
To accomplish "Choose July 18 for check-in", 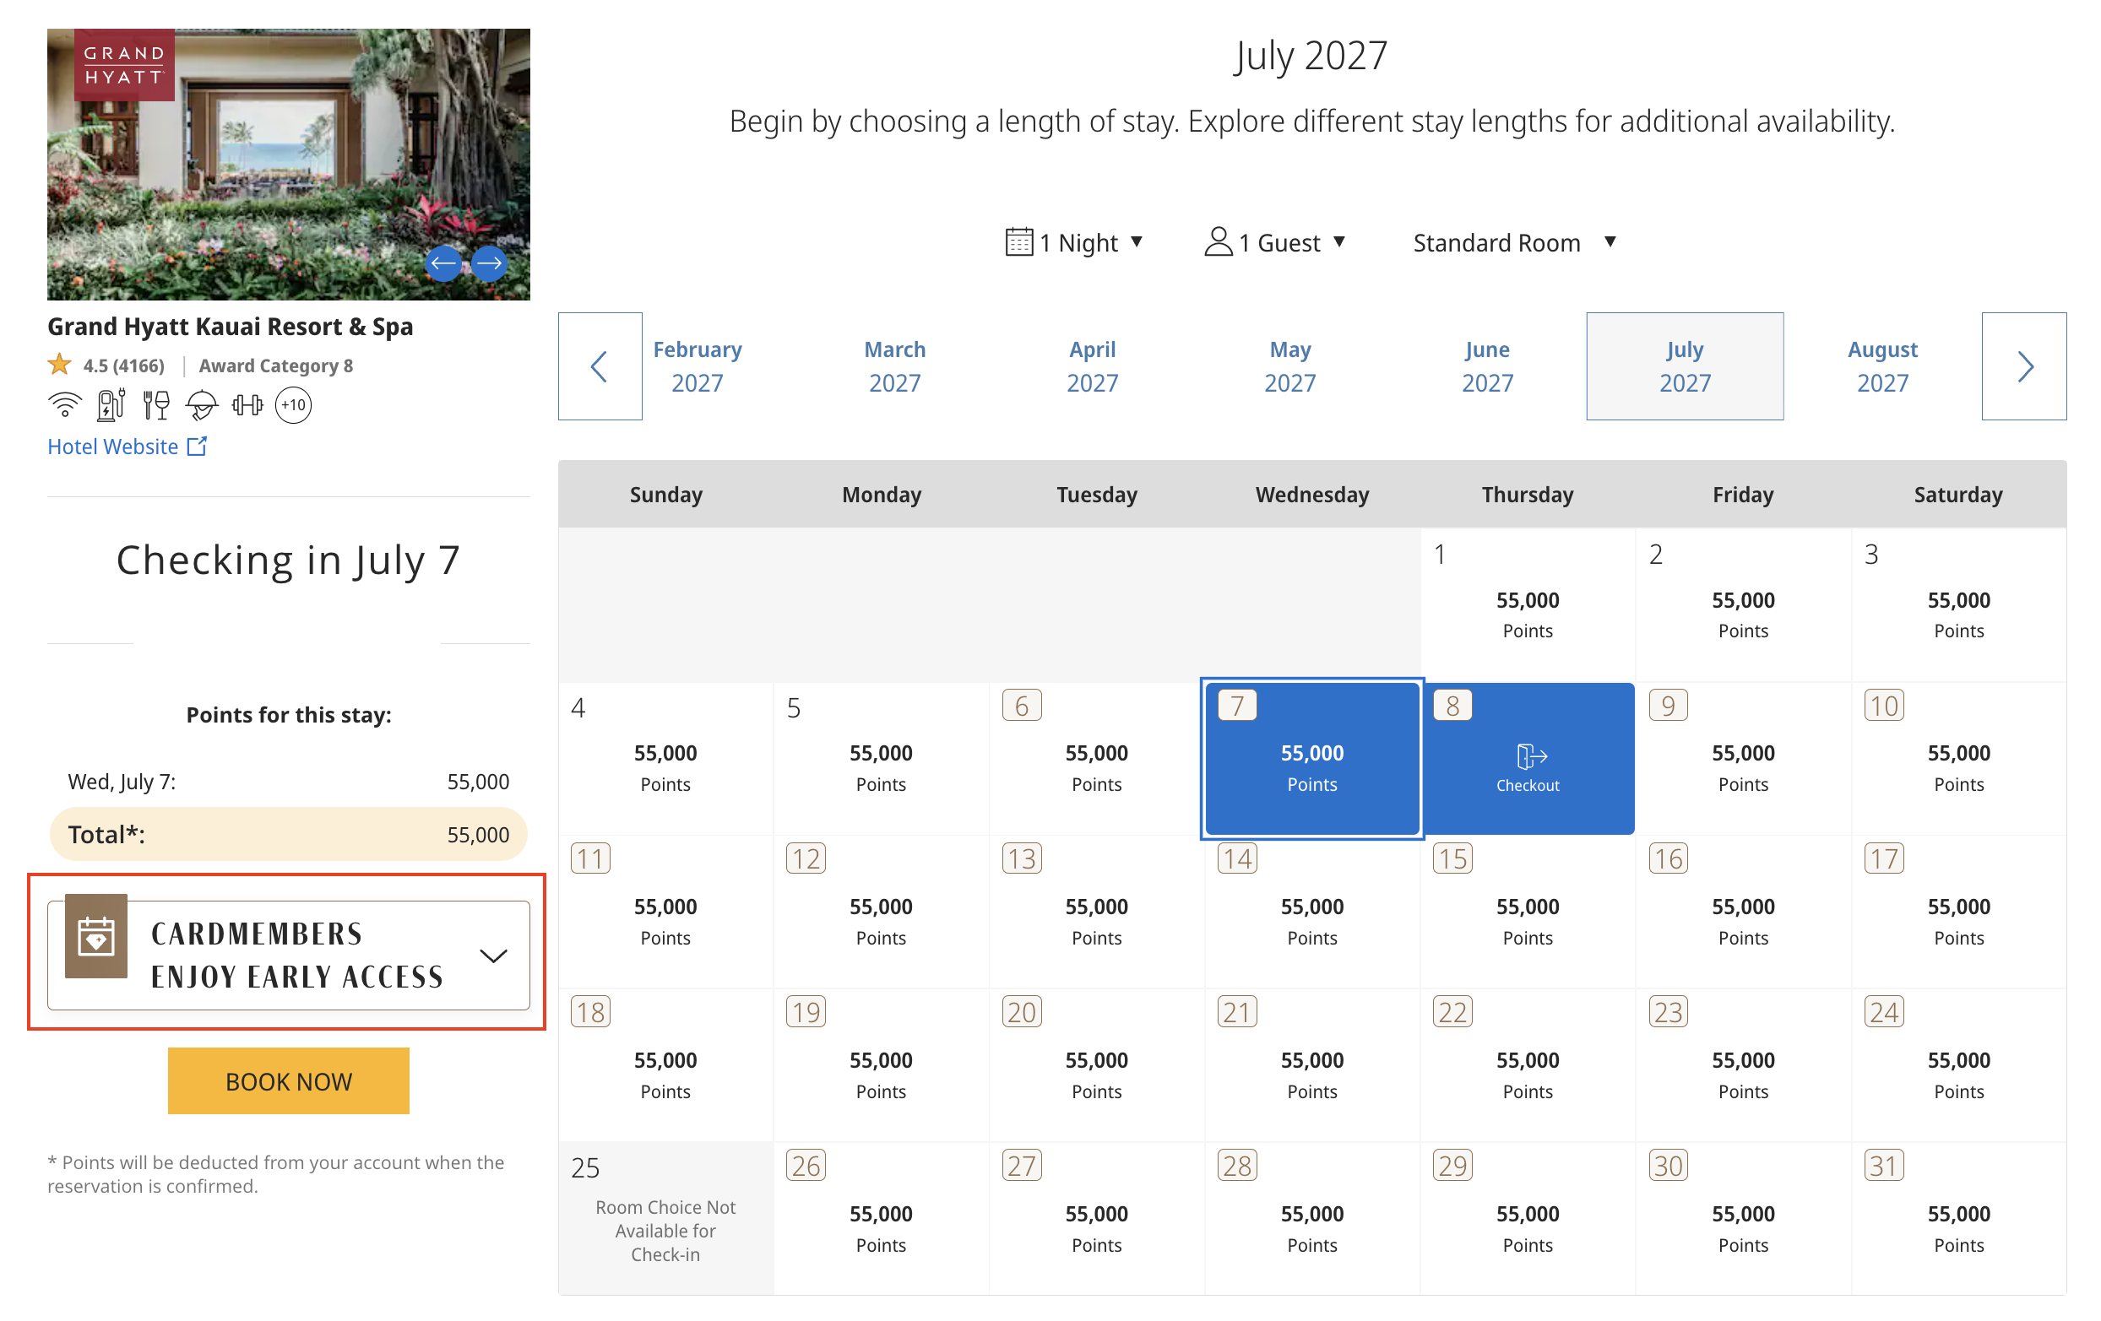I will click(x=665, y=1064).
